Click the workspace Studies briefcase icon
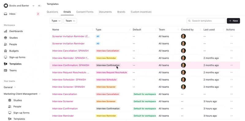Screen dimensions: 245x121 pyautogui.click(x=6, y=37)
